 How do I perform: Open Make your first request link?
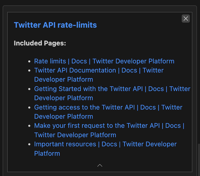click(109, 126)
